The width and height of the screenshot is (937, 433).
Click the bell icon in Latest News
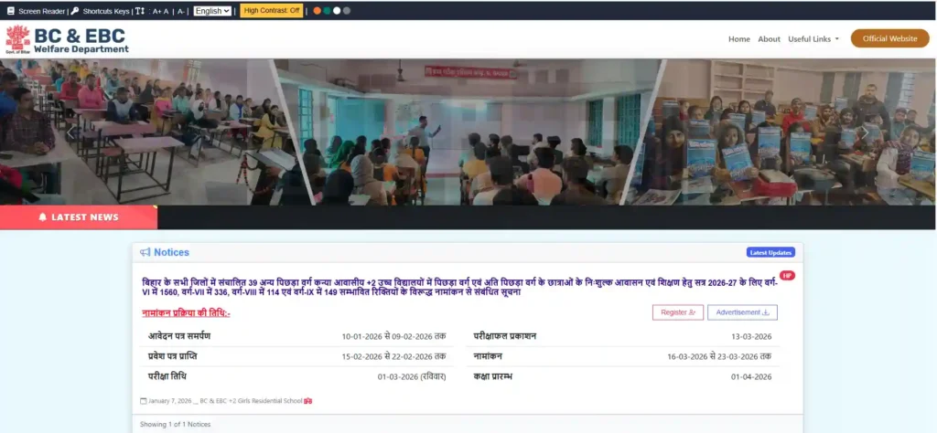click(42, 217)
